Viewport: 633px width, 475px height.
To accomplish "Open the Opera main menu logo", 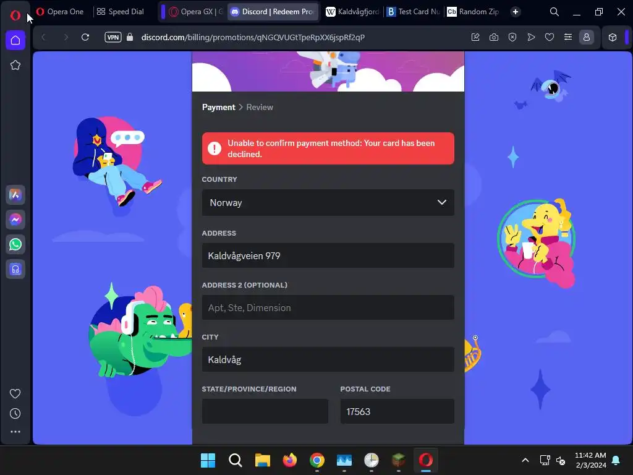I will (x=15, y=15).
